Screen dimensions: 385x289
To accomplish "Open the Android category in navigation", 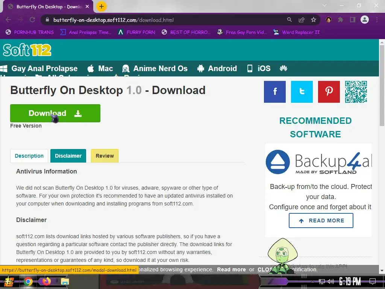I will pos(217,68).
